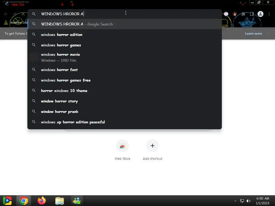The width and height of the screenshot is (275, 206).
Task: Click the Chrome forward arrow button
Action: (x=15, y=14)
